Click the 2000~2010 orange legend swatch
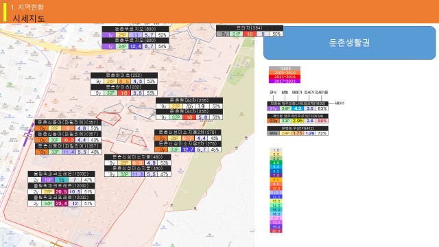The image size is (439, 247). tap(285, 73)
